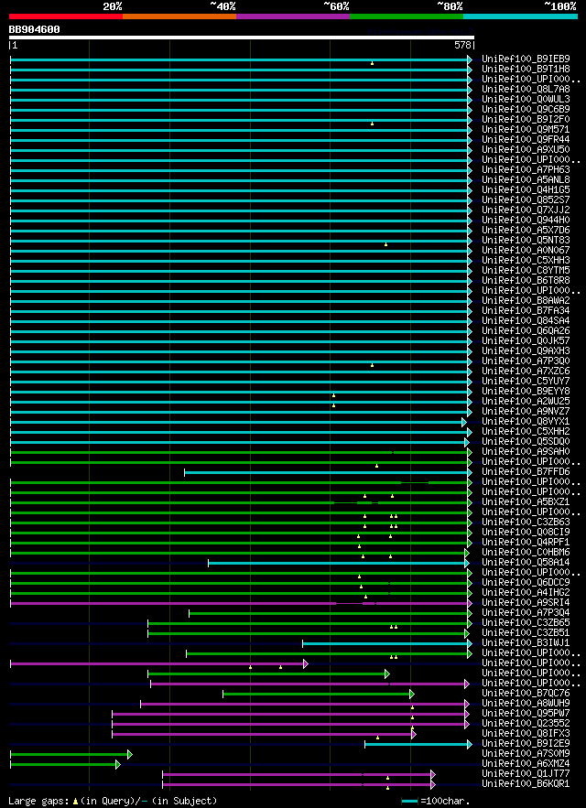The image size is (586, 808).
Task: Click the cyan 100char scale bar in legend
Action: [409, 802]
